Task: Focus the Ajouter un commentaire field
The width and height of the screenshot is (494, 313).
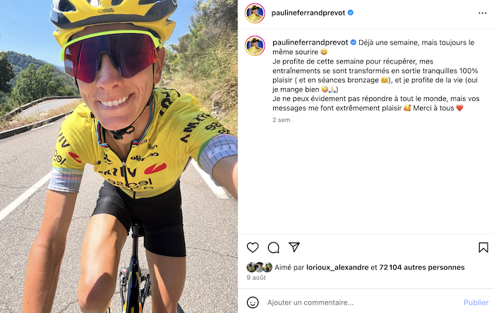Action: pyautogui.click(x=362, y=302)
